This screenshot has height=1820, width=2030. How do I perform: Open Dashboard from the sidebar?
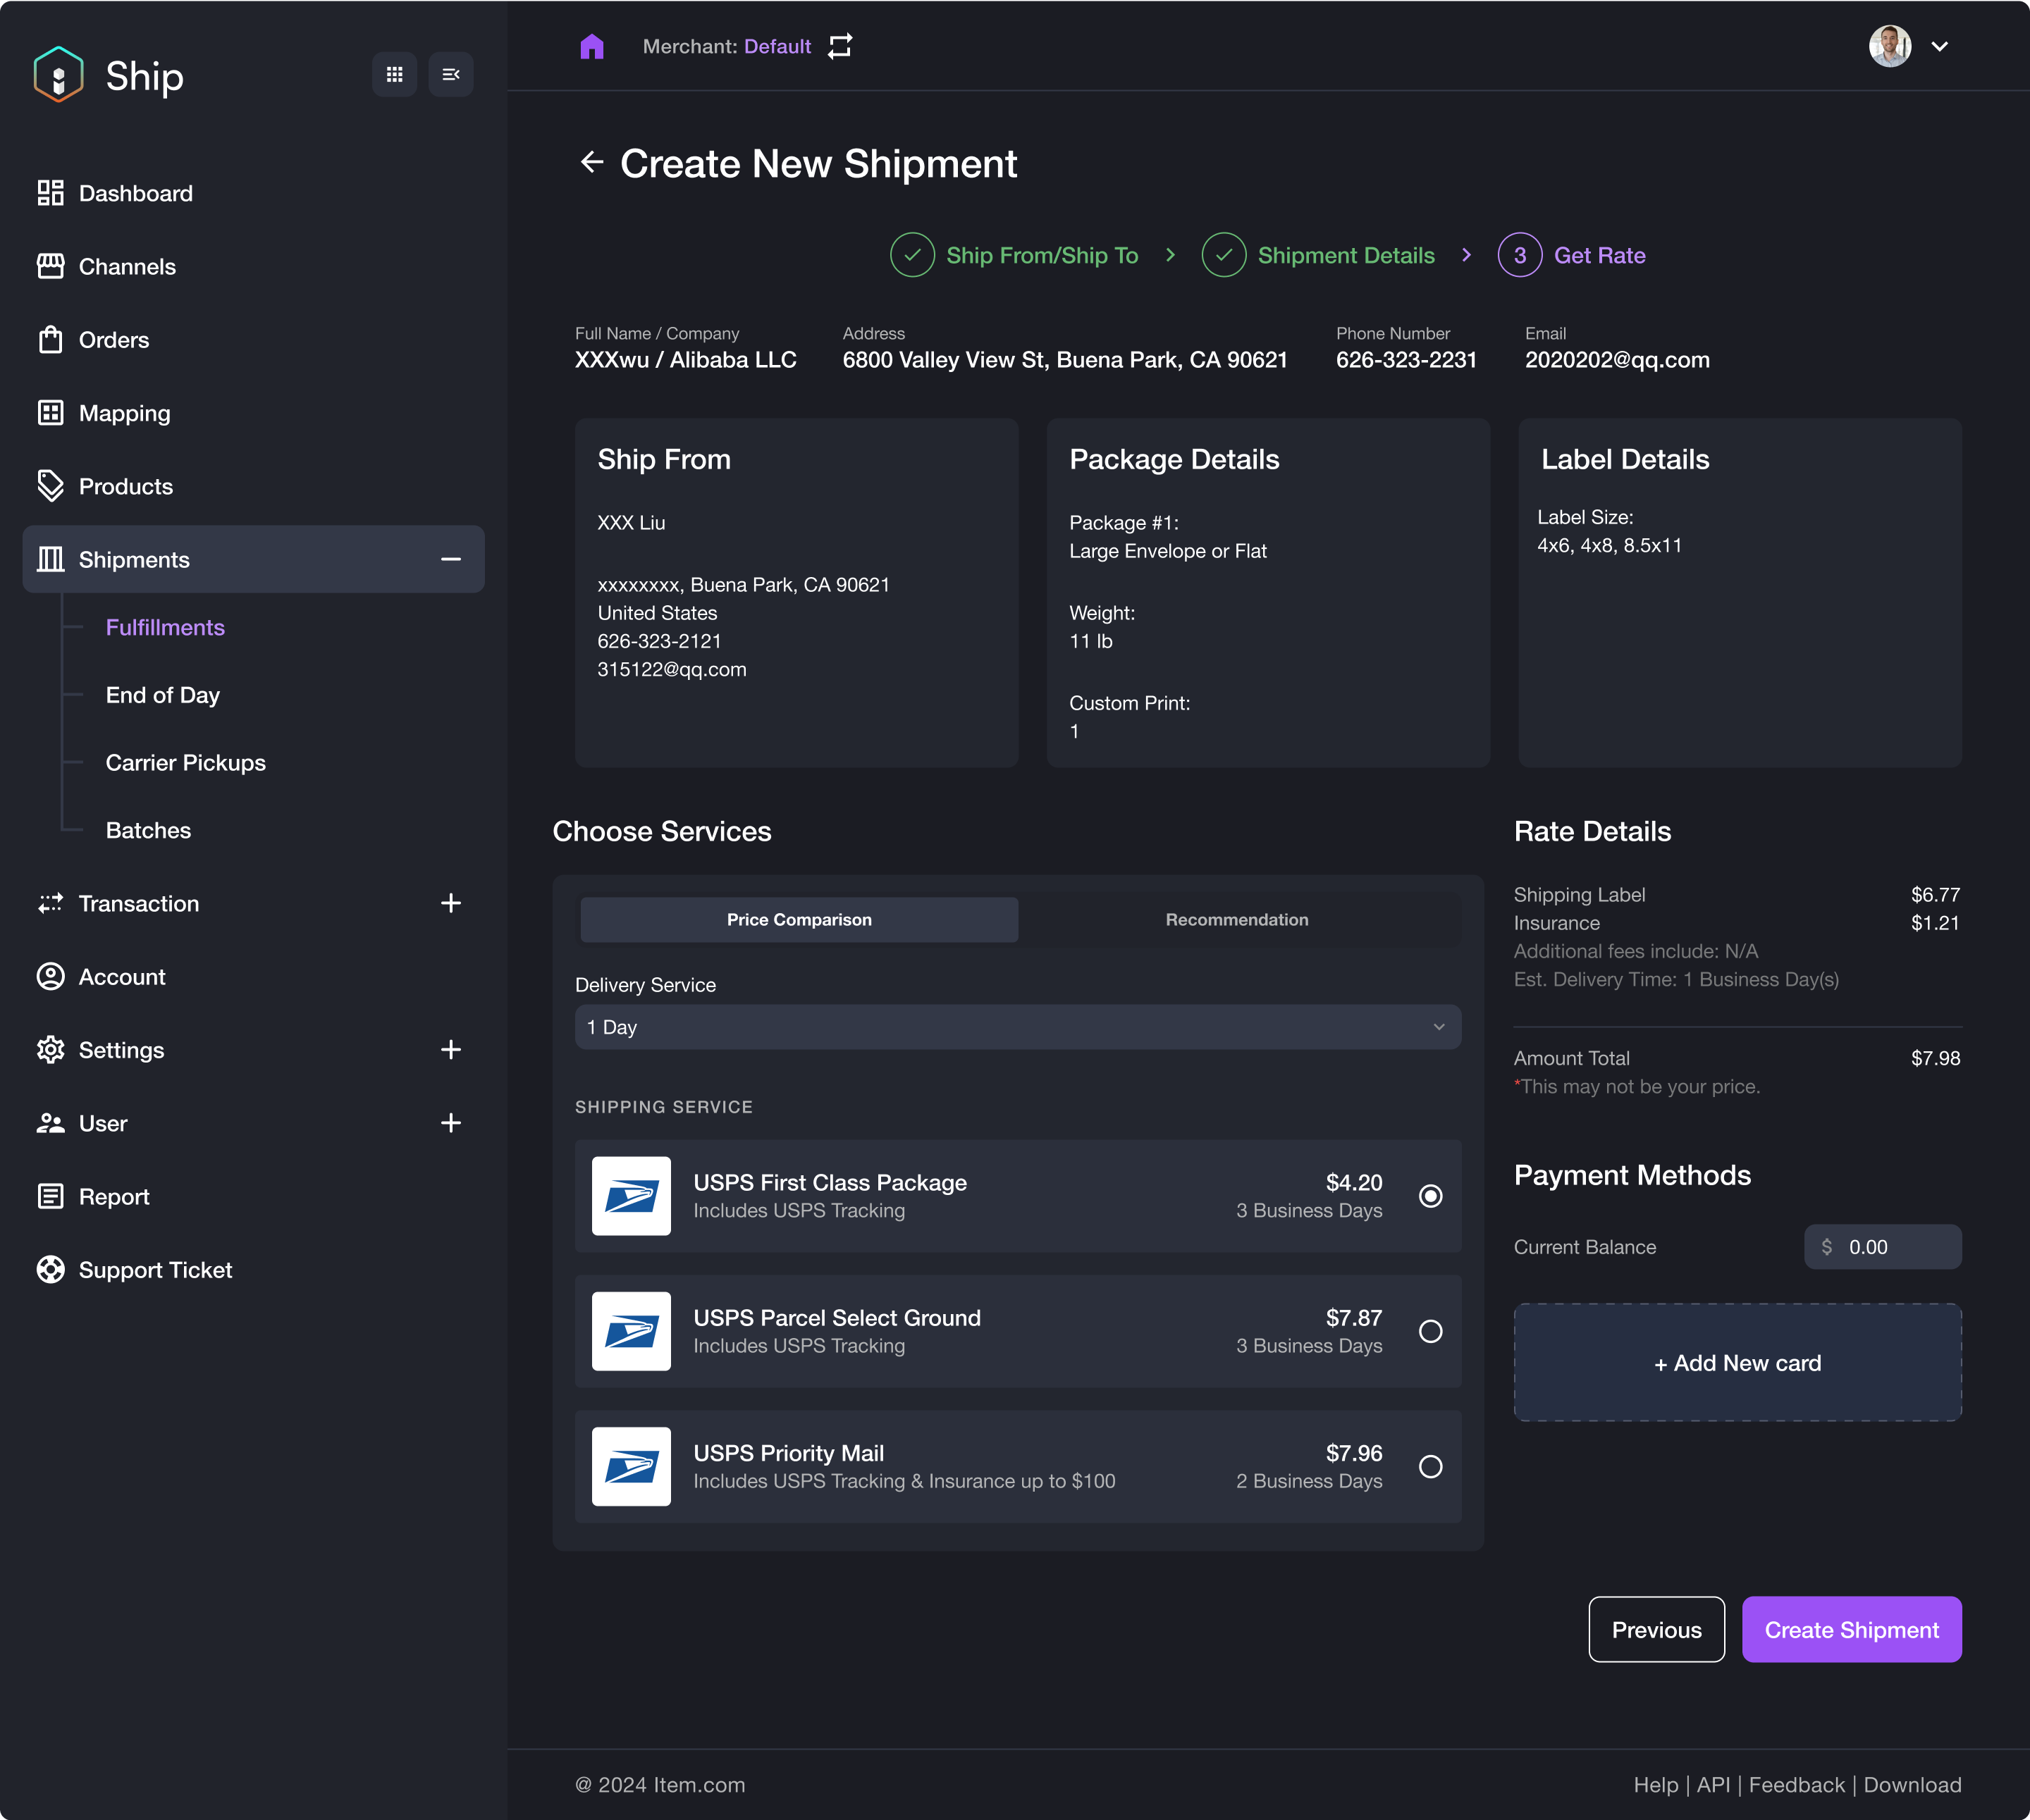135,193
